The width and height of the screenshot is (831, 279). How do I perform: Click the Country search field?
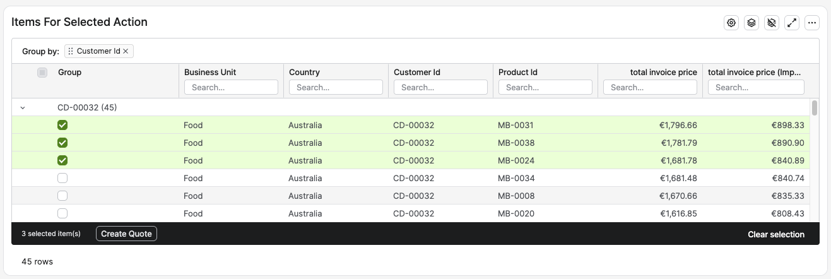click(x=336, y=87)
